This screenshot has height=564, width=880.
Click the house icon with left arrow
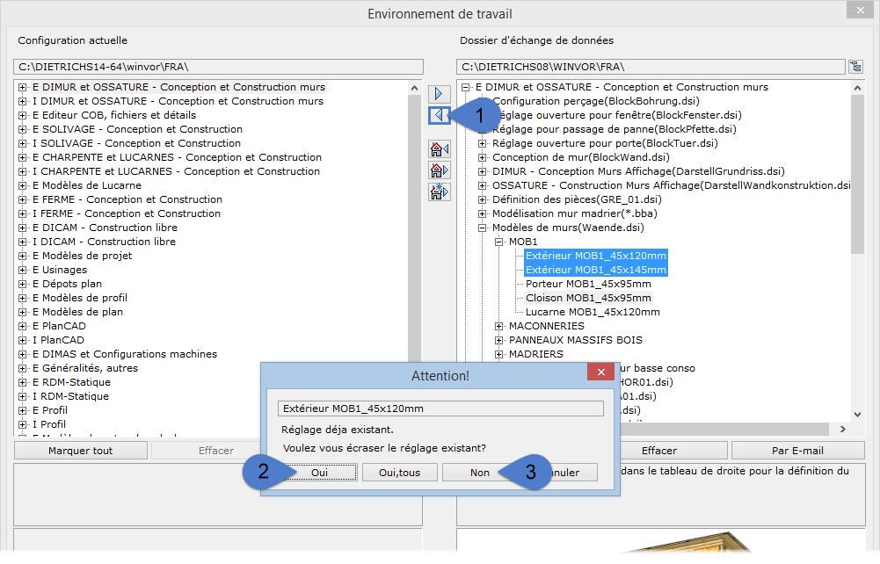coord(439,148)
